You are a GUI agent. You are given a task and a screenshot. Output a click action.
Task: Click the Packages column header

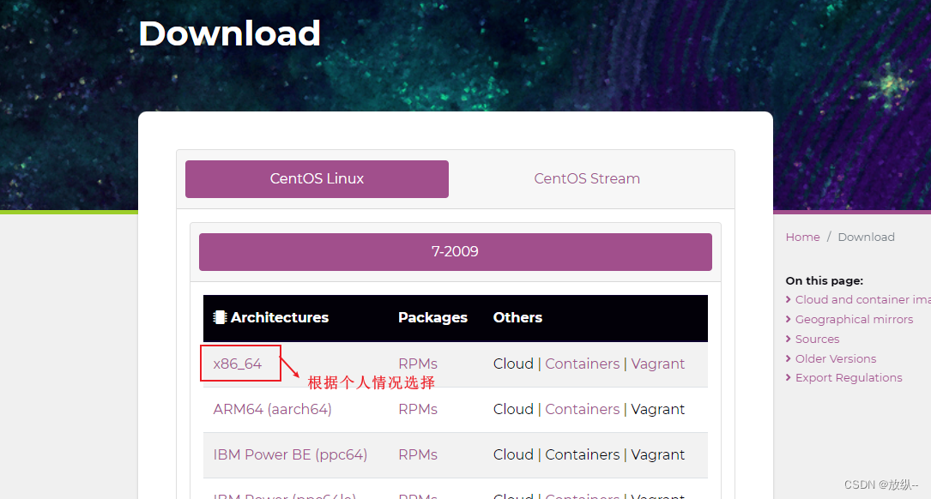tap(432, 317)
